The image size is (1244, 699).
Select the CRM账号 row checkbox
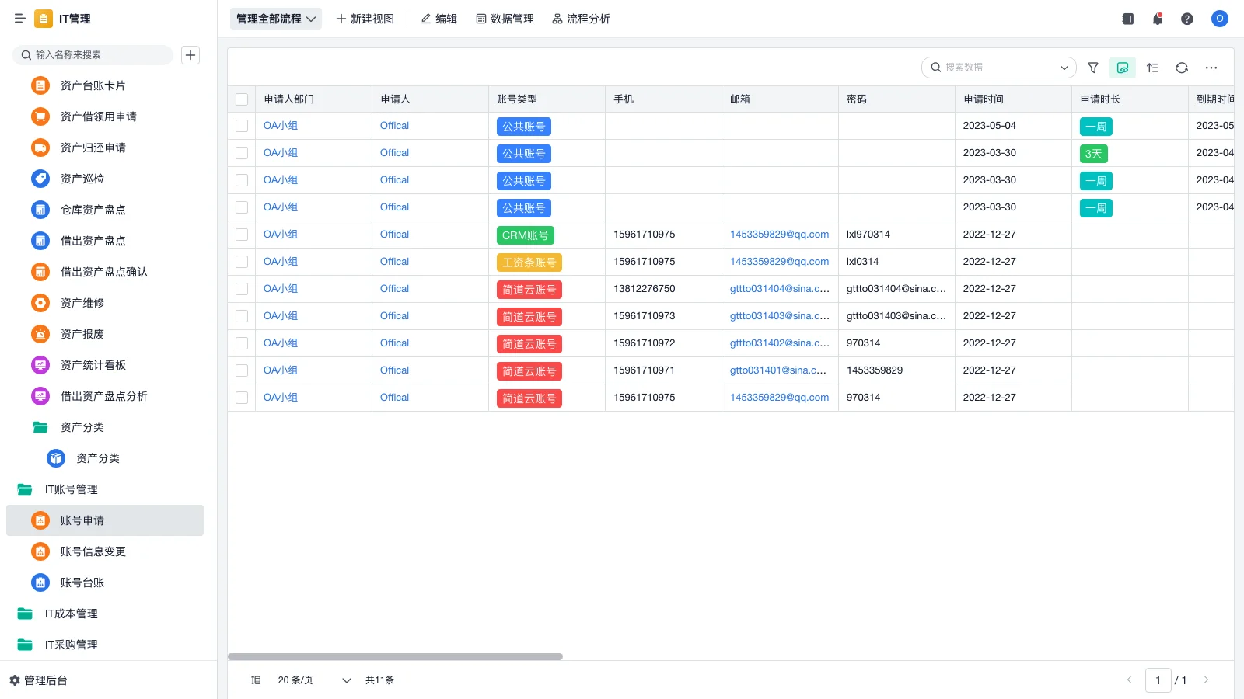242,235
